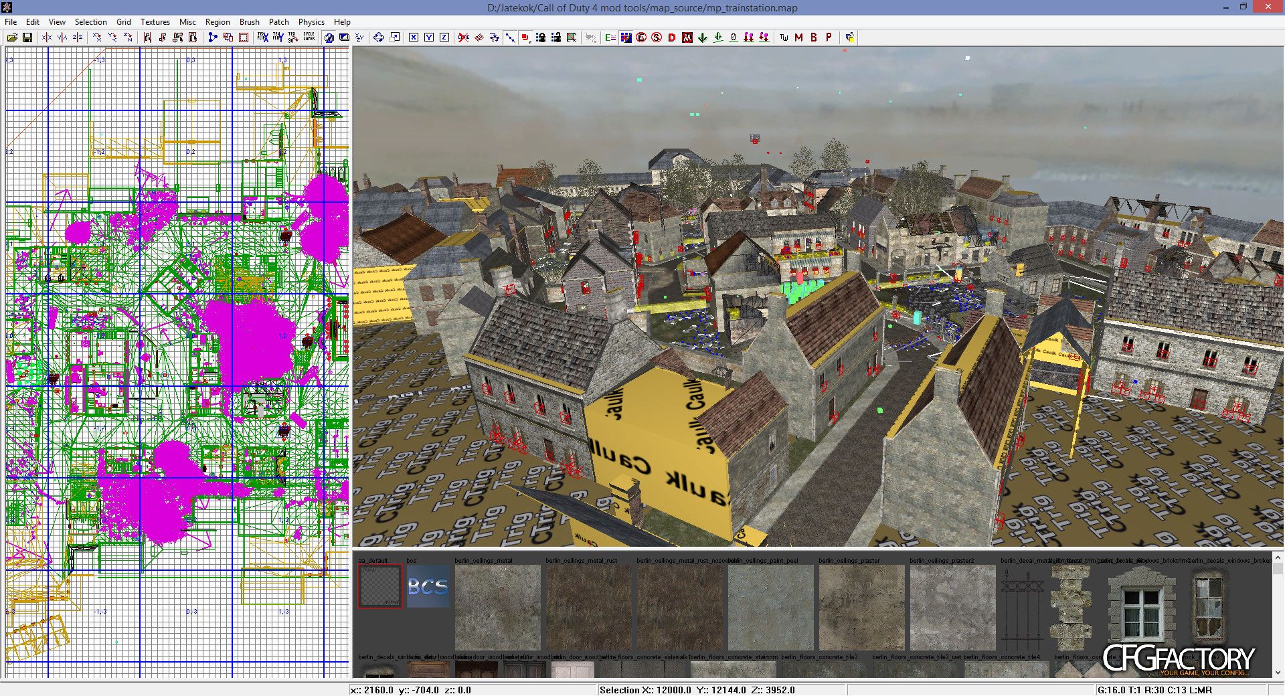Select the brick-trimmed window decal texture
Screen dimensions: 1285x696
[x=1142, y=607]
